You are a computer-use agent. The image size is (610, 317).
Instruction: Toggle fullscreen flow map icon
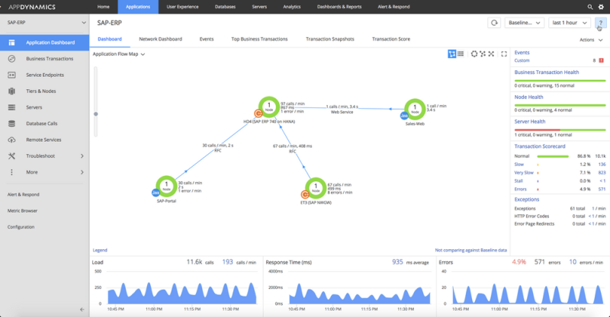pos(504,53)
